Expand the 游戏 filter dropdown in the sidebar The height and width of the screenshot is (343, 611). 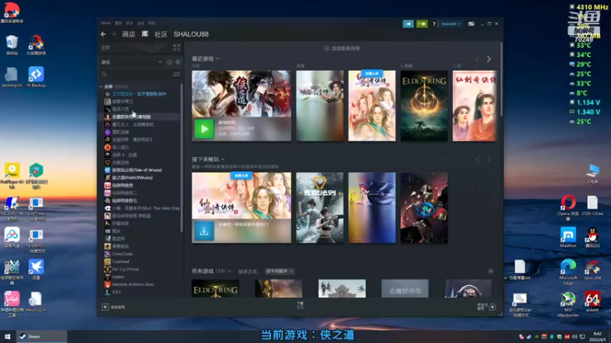131,63
